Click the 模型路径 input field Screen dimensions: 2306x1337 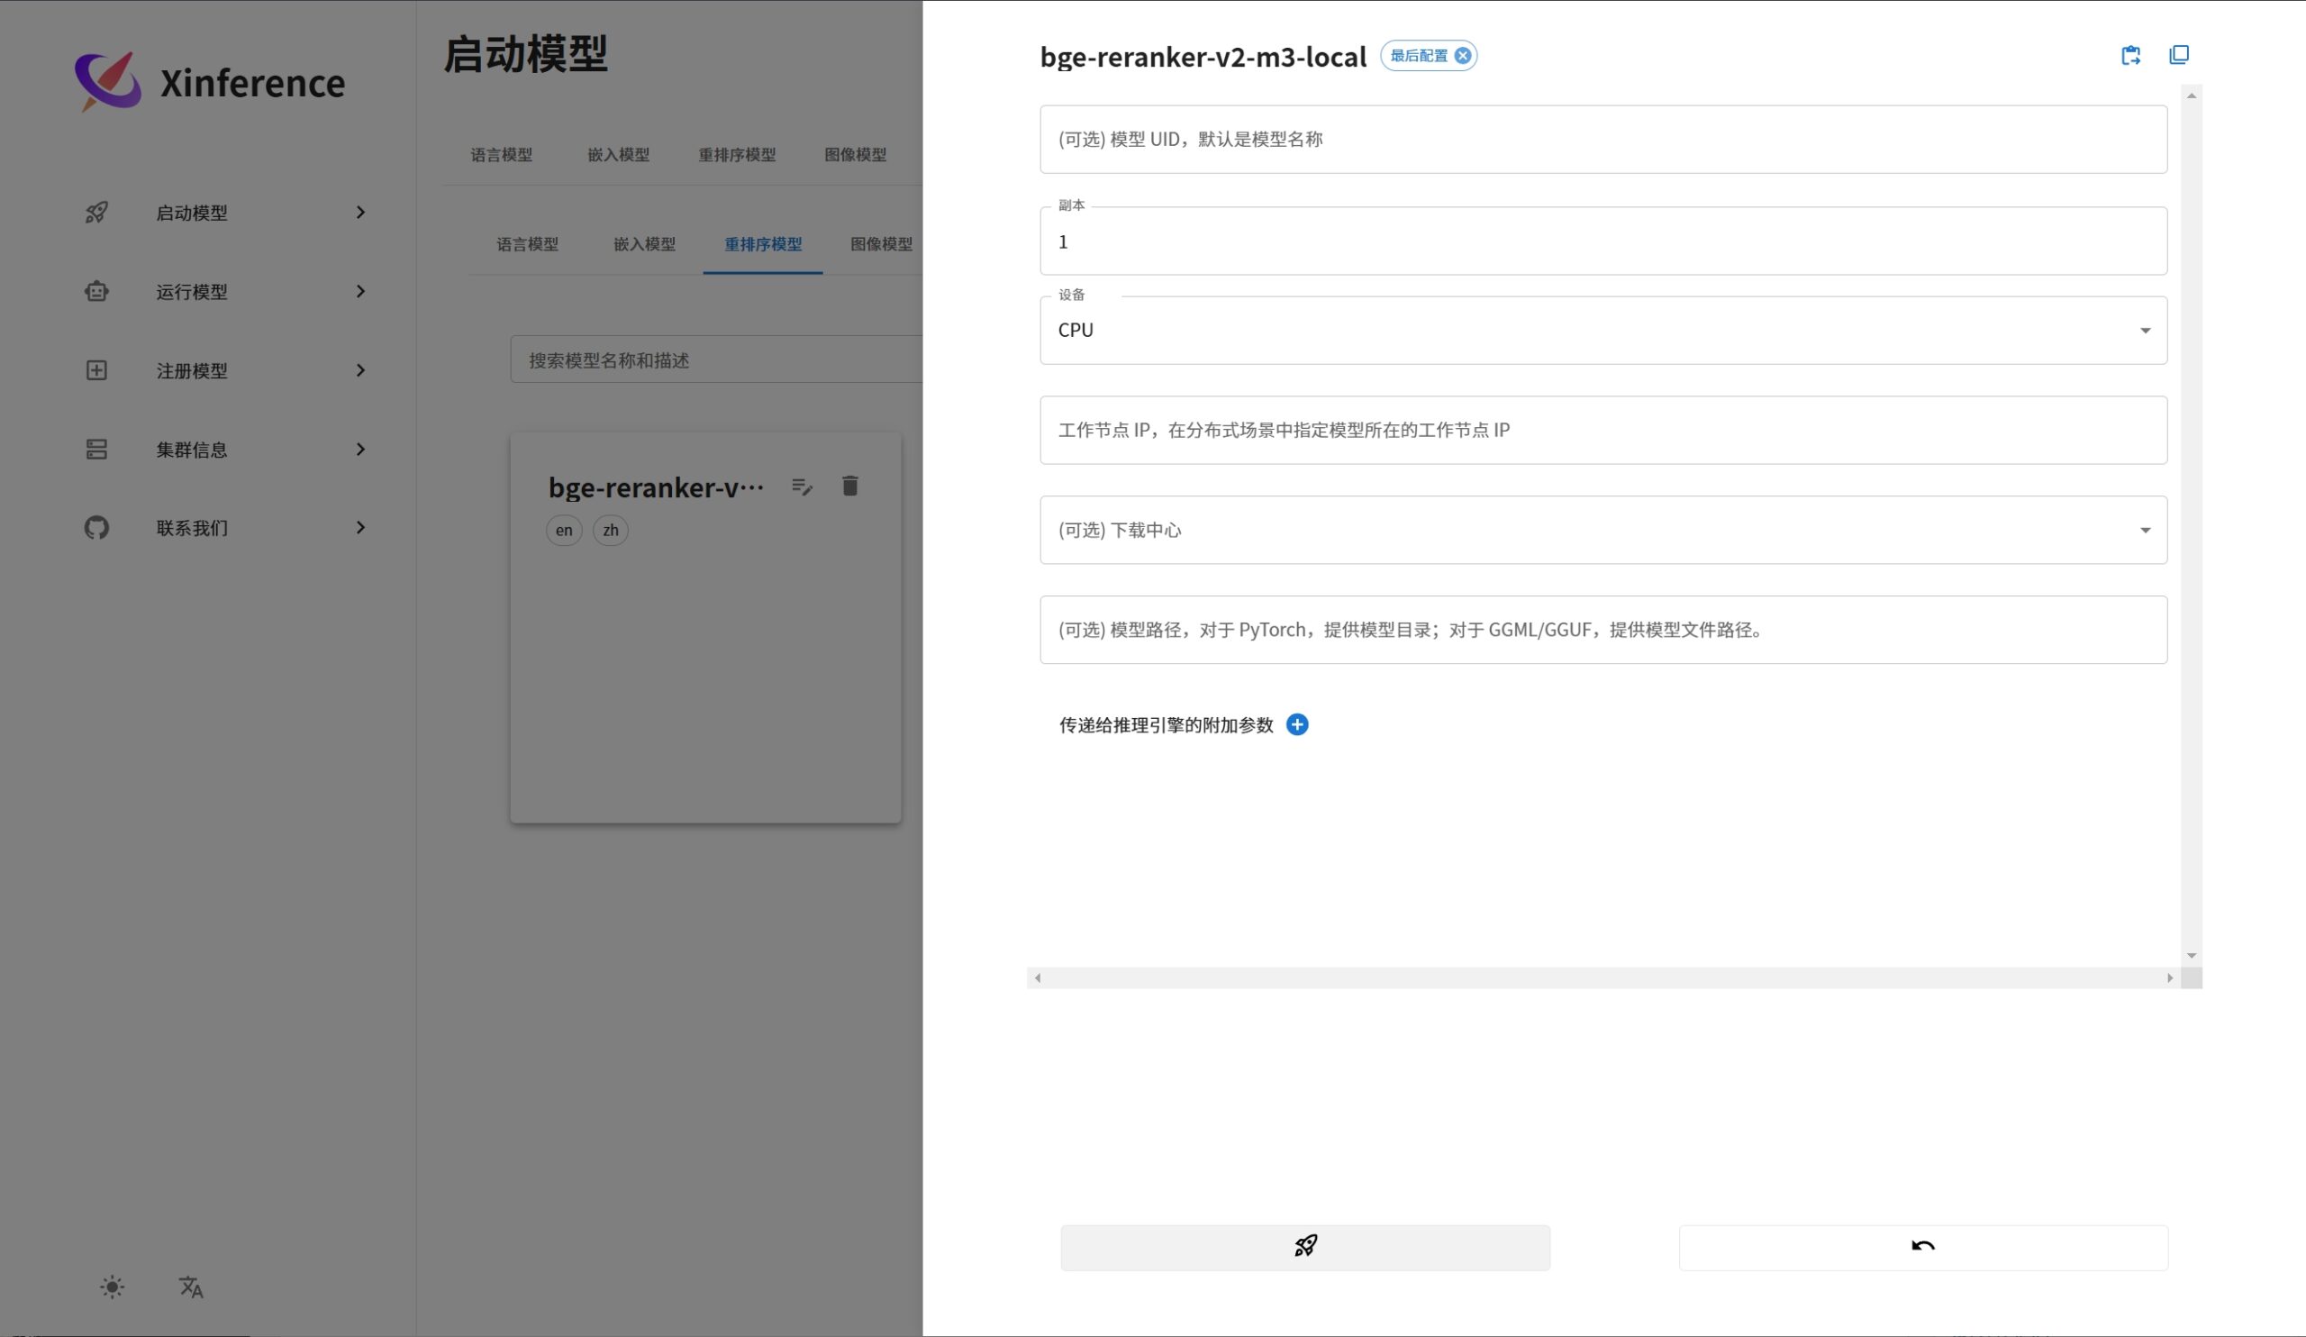[1603, 630]
